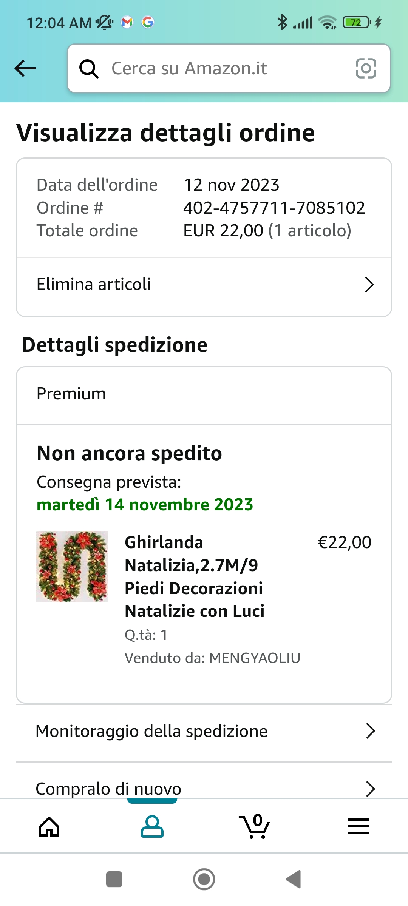Screen dimensions: 408x906
Task: Tap the back arrow icon
Action: [x=25, y=68]
